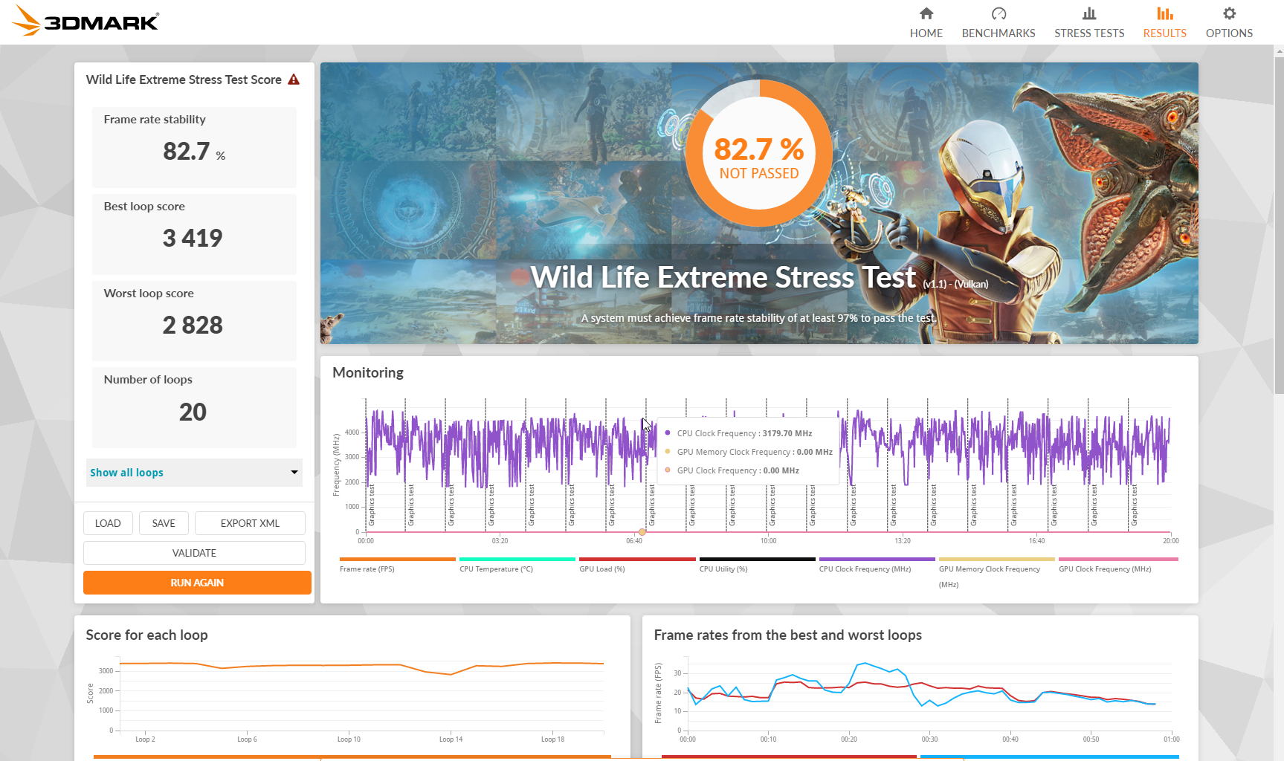1284x761 pixels.
Task: Click the Wild Life Extreme Stress Test Score title
Action: 184,80
